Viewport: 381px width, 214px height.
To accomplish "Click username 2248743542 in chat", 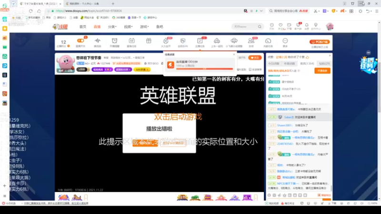I will pos(285,144).
